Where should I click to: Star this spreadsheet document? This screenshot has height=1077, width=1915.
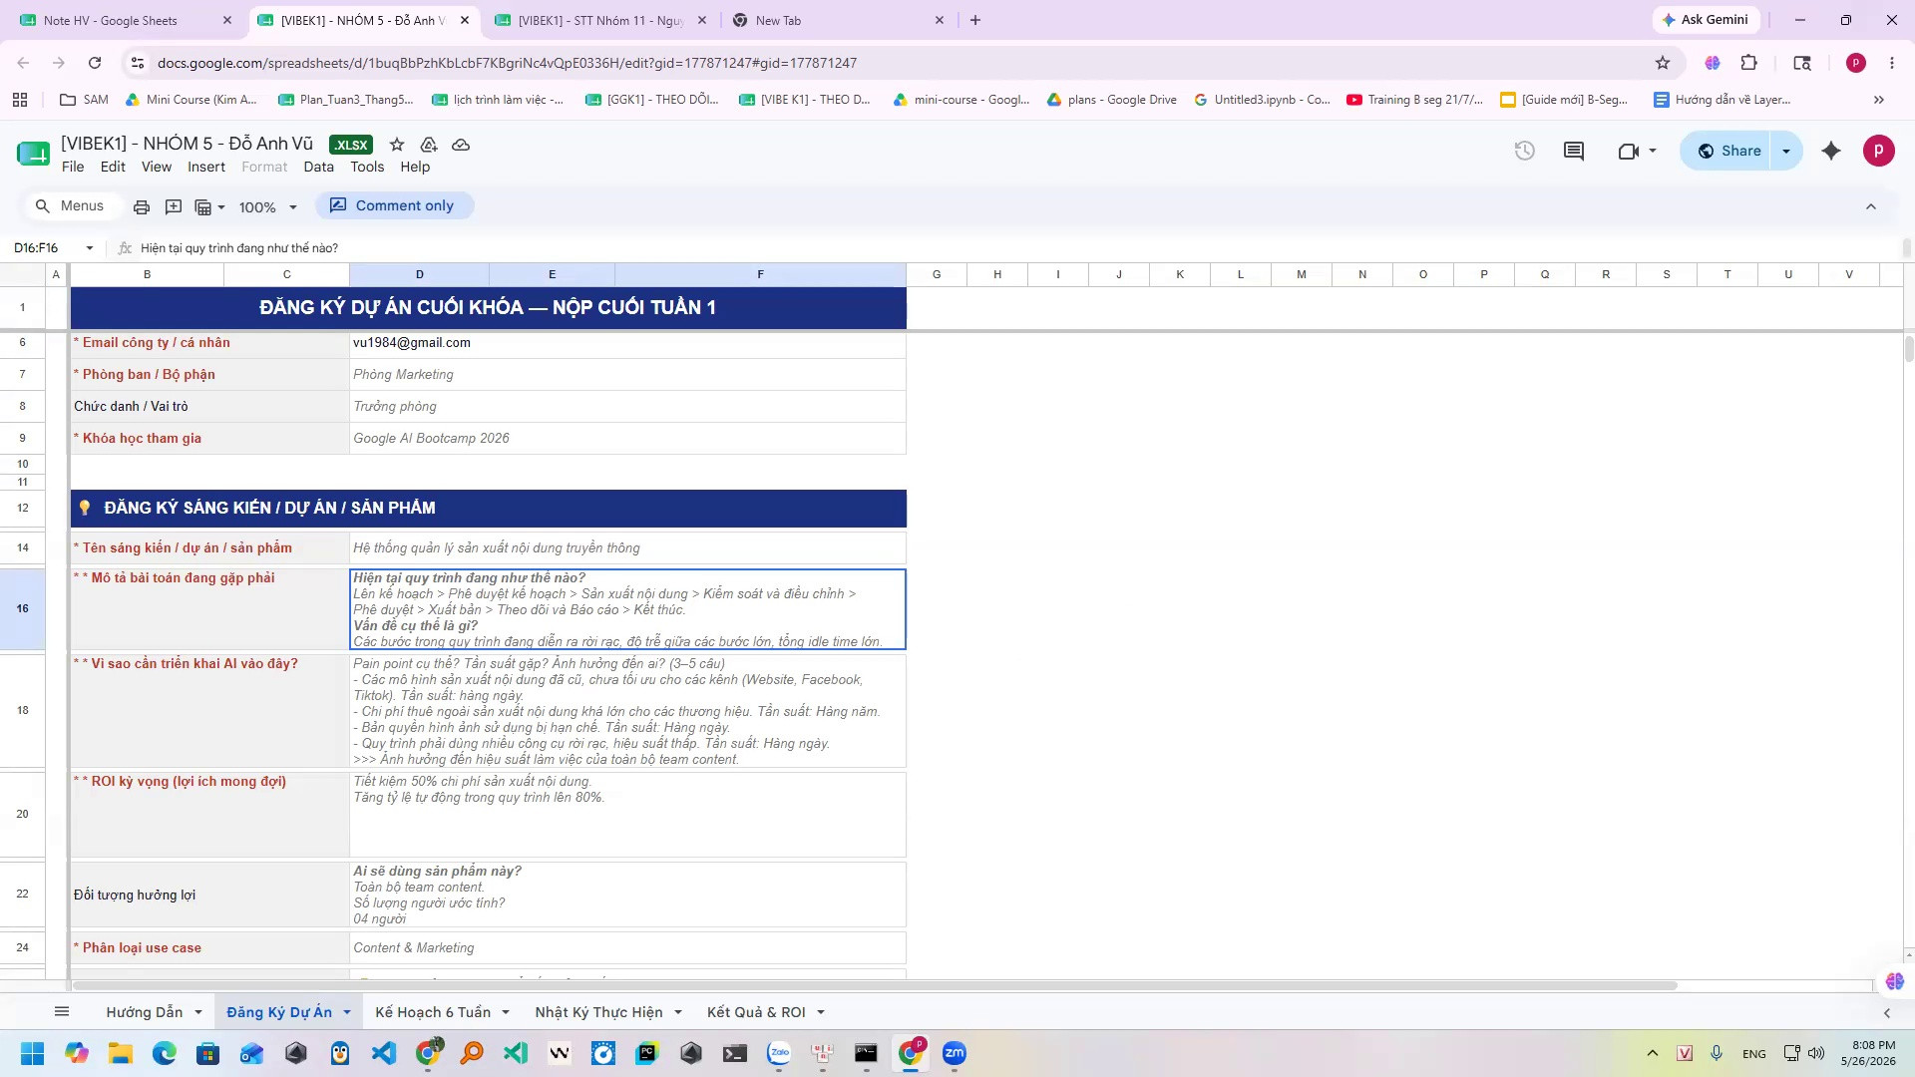click(397, 145)
